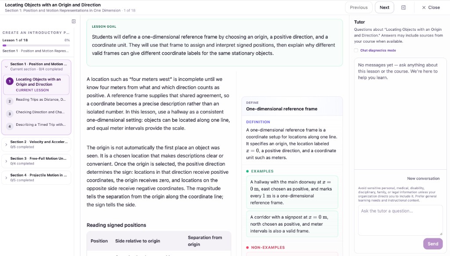
Task: Click One-dimensional reference frame definition title
Action: tap(282, 109)
